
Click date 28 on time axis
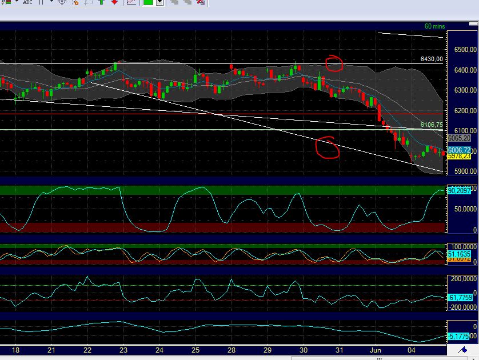(231, 350)
